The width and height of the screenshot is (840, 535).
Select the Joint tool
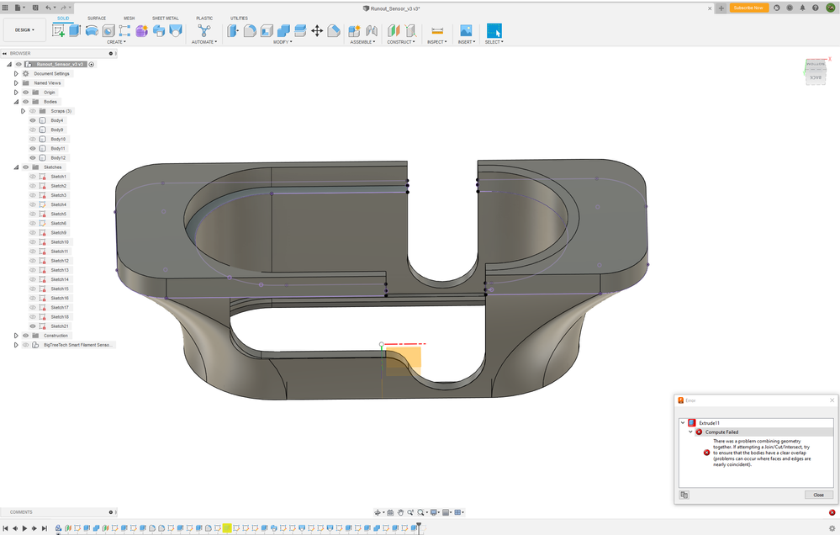[x=372, y=30]
